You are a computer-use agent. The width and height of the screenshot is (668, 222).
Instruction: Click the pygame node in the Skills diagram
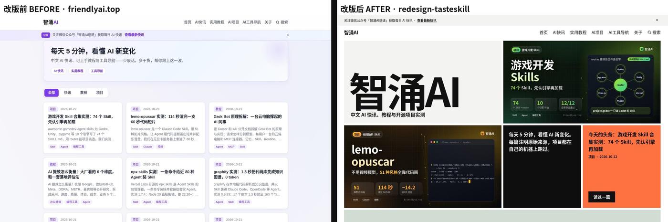pyautogui.click(x=602, y=77)
